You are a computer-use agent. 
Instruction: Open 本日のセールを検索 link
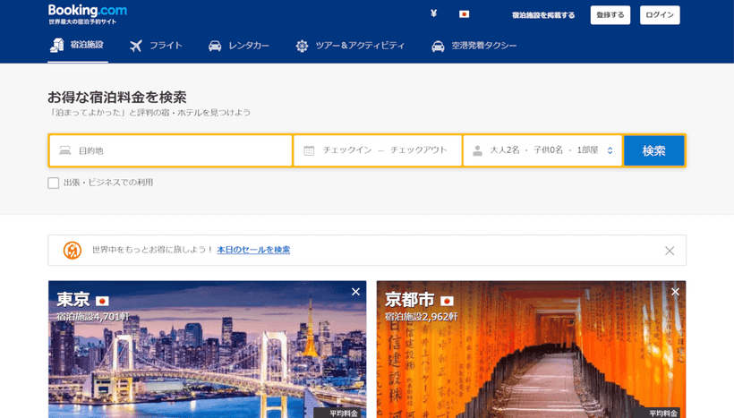point(253,250)
